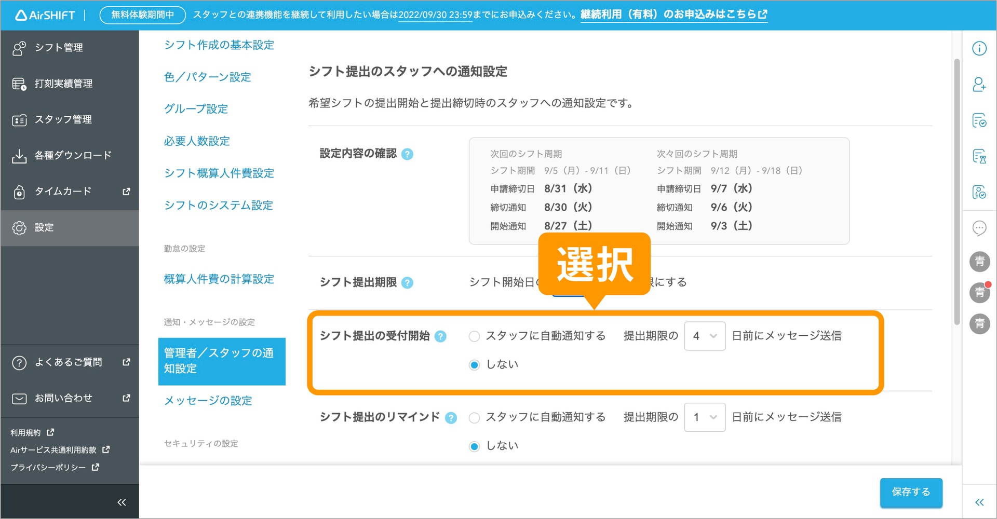The height and width of the screenshot is (519, 997).
Task: Click the info (i) icon in right sidebar
Action: [x=979, y=48]
